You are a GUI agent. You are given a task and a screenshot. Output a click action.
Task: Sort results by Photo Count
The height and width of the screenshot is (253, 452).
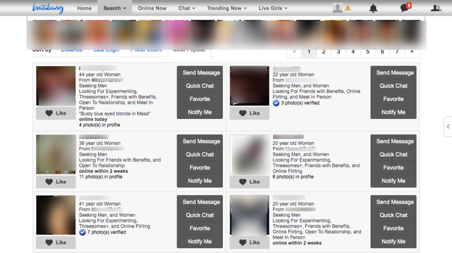pos(146,50)
